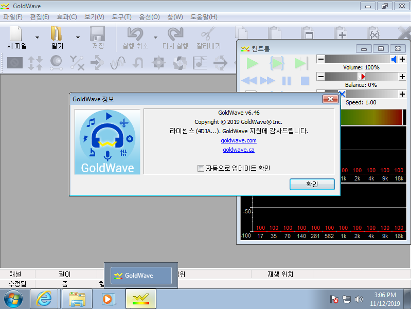Click the Windows Start orb
The height and width of the screenshot is (309, 411).
[13, 299]
